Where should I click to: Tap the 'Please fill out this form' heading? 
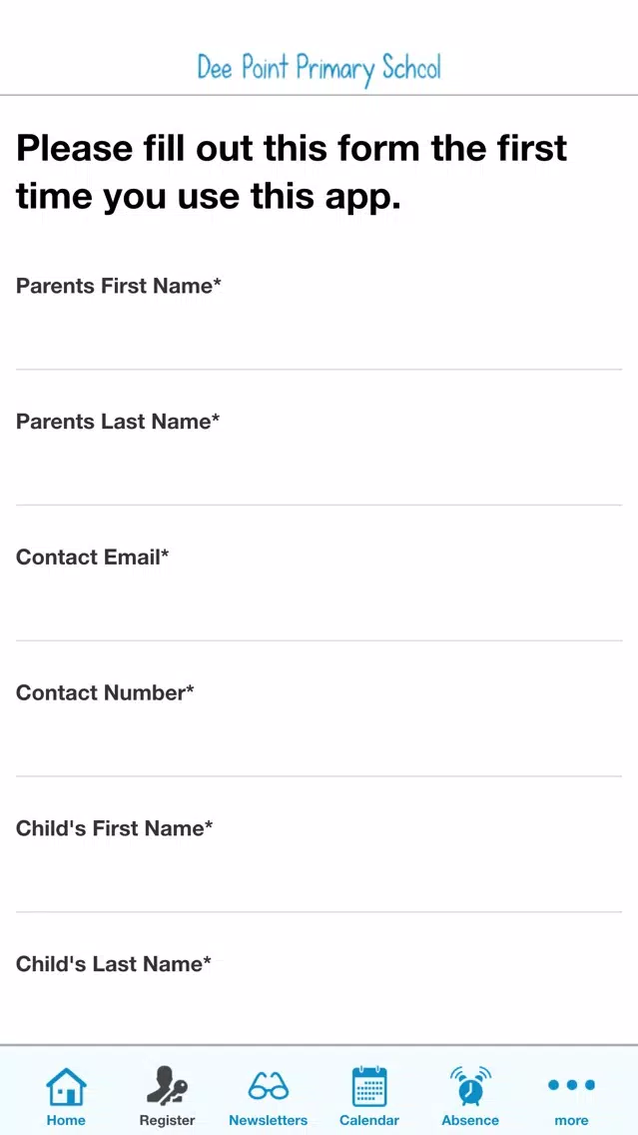[292, 172]
